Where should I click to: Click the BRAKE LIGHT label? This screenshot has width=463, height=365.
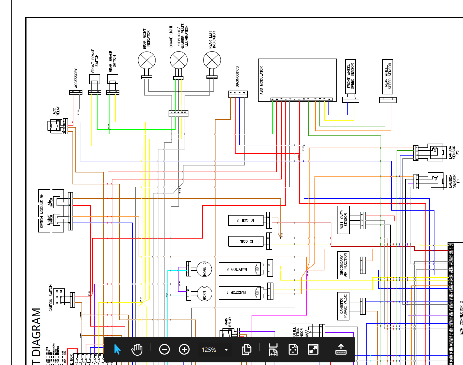pos(171,37)
